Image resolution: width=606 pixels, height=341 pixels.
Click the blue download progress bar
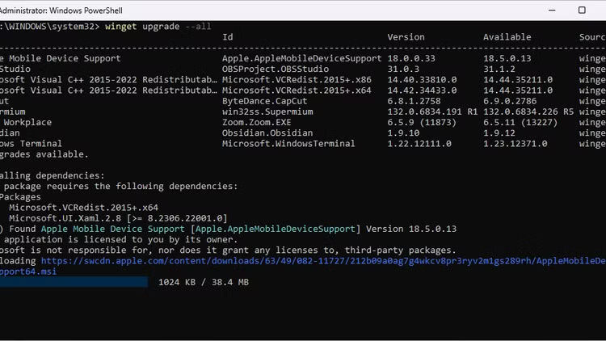73,283
